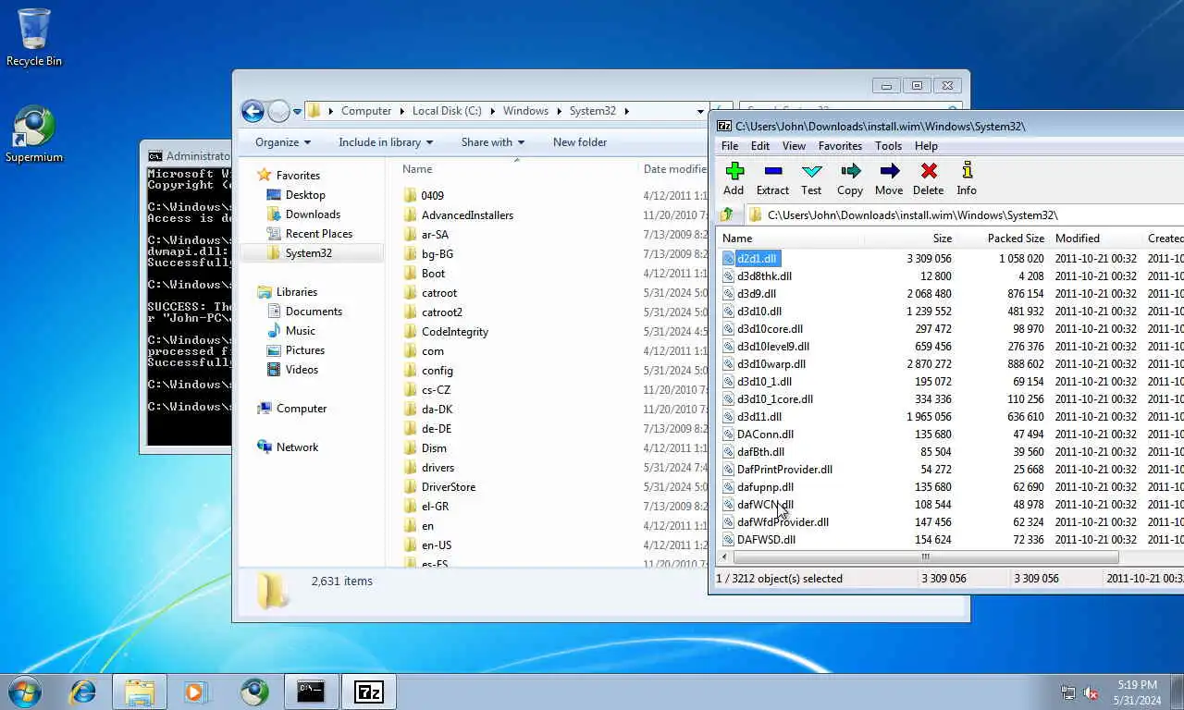Open the File menu in 7-Zip
This screenshot has height=710, width=1184.
730,146
